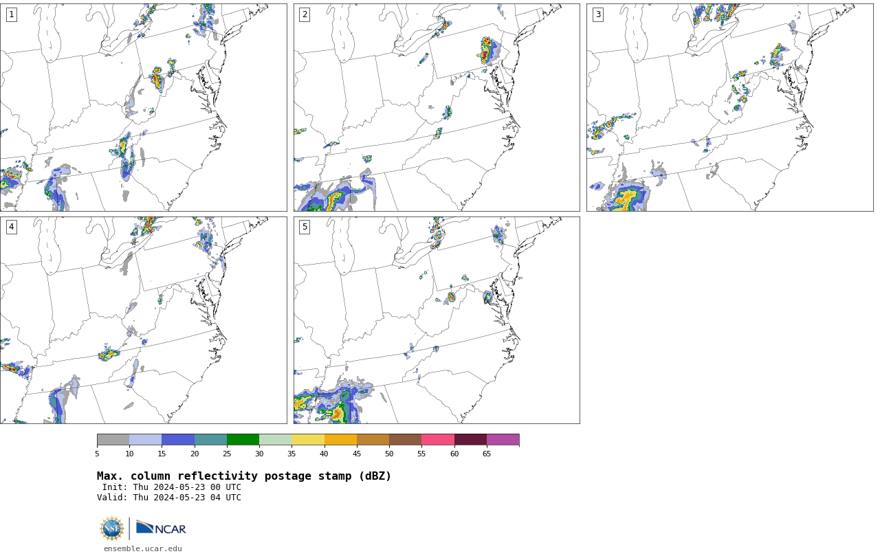Viewport: 880px width, 556px height.
Task: Click the pale green 30-35 dBZ swatch
Action: coord(275,440)
